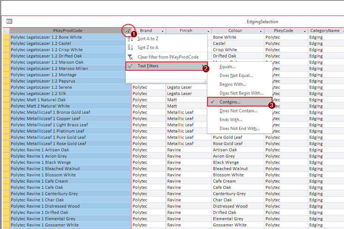The width and height of the screenshot is (344, 229).
Task: Click cell Polytec Ravine 1 Bleached Walnut
Action: [70, 169]
